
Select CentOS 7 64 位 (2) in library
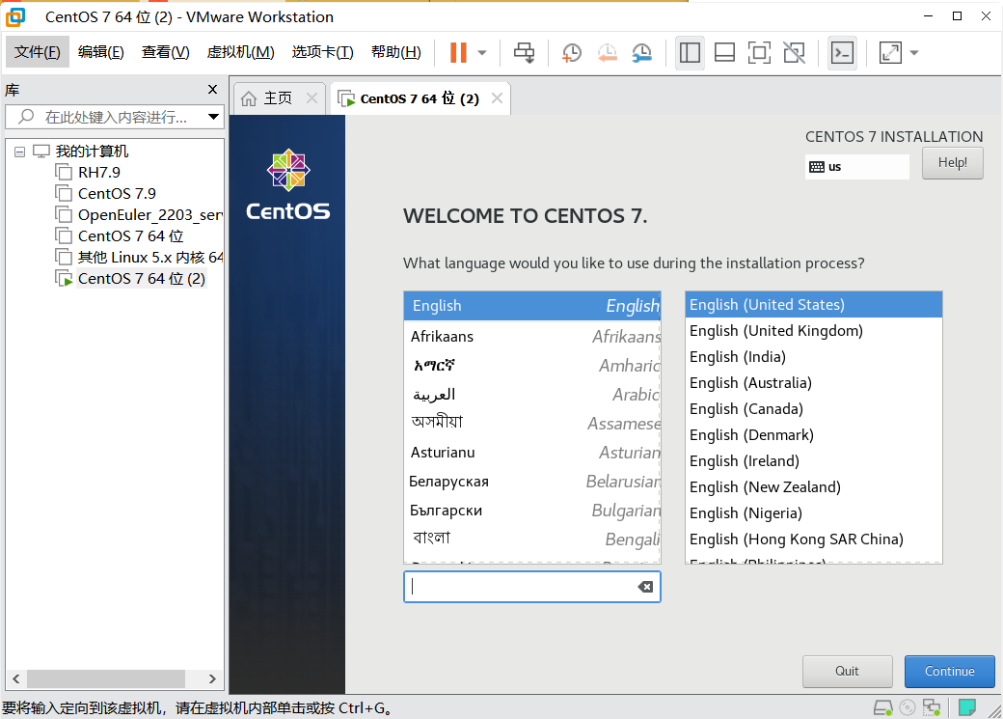pos(142,279)
